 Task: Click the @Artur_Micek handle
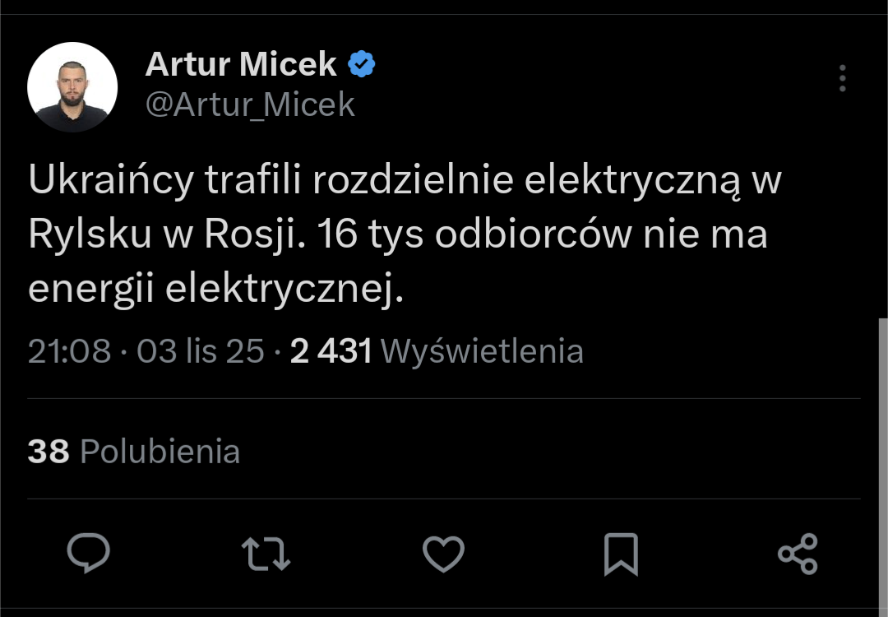[x=250, y=104]
